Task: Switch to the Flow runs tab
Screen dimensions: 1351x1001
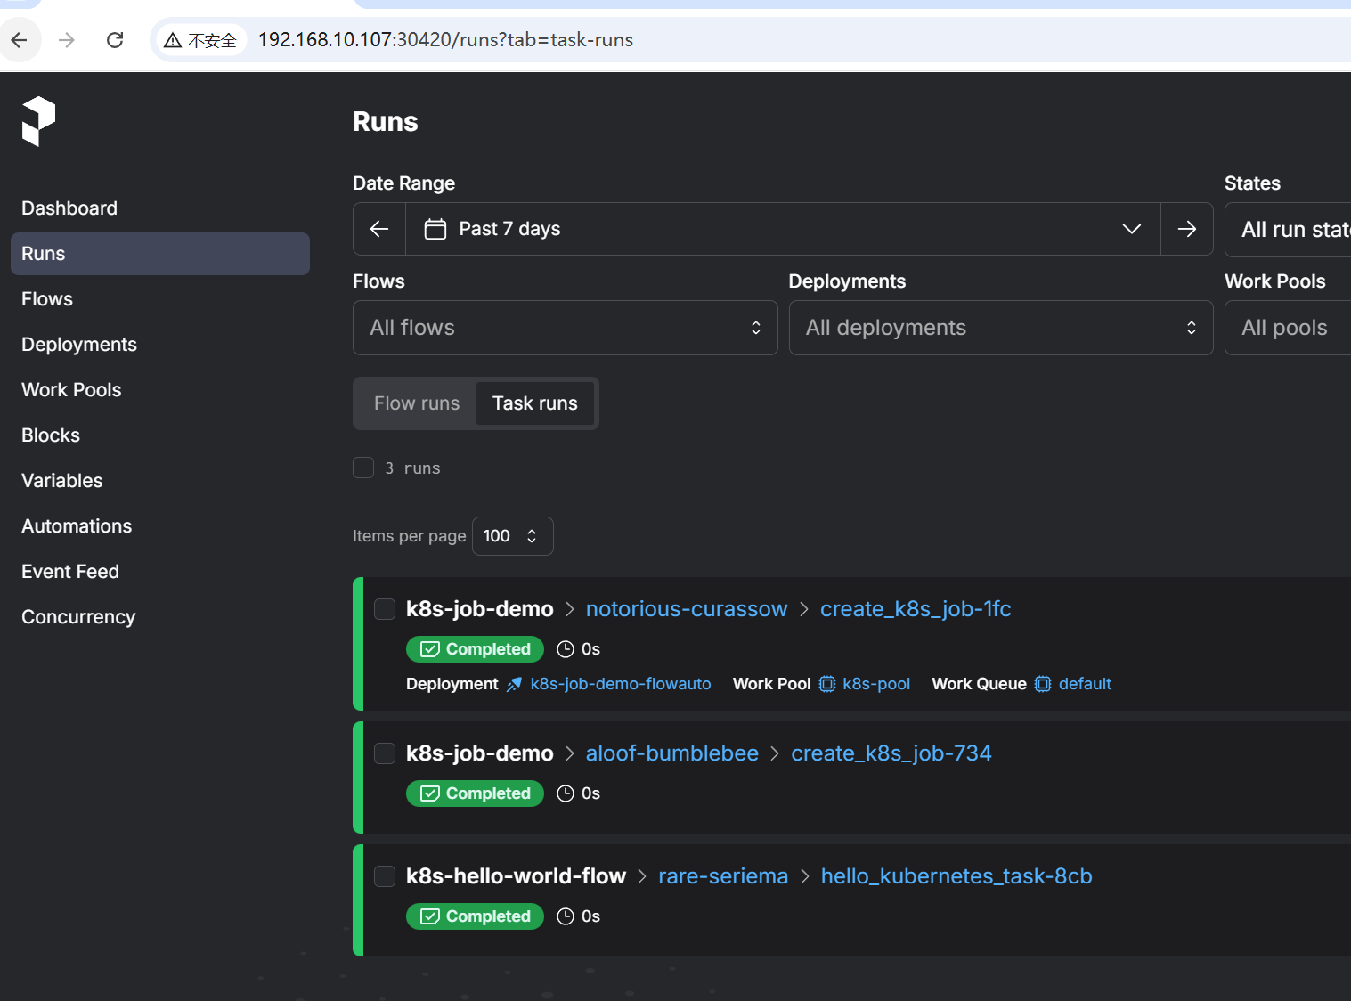Action: pyautogui.click(x=417, y=403)
